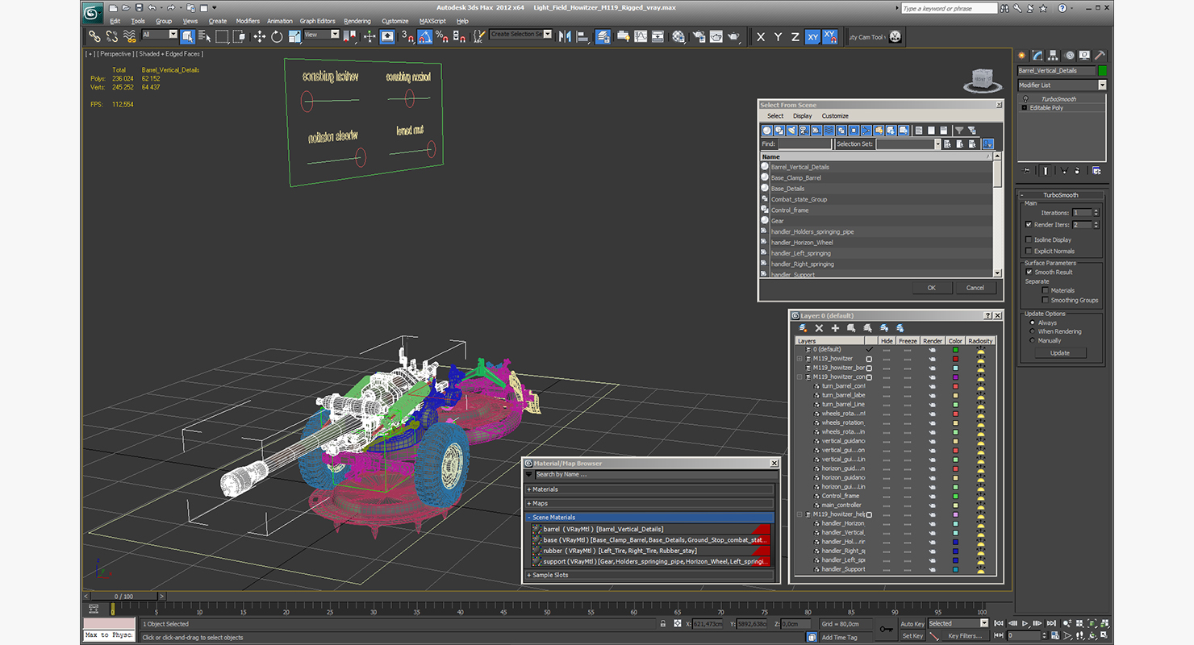Image resolution: width=1194 pixels, height=645 pixels.
Task: Expand the Materials group in Material/Map Browser
Action: point(650,489)
